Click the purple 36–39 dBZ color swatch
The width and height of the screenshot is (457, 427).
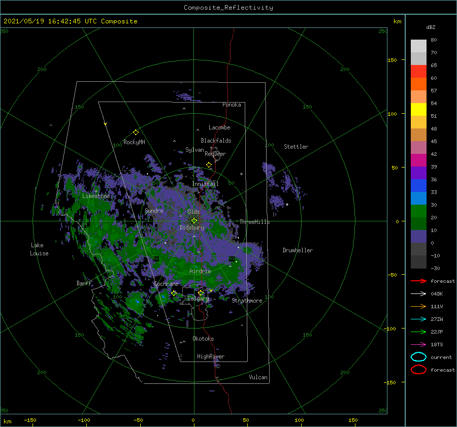pos(418,173)
